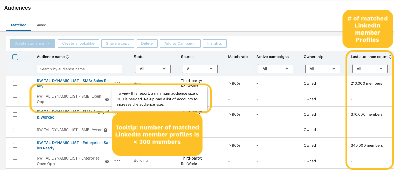The height and width of the screenshot is (170, 394).
Task: Expand the Source filter dropdown
Action: 200,69
